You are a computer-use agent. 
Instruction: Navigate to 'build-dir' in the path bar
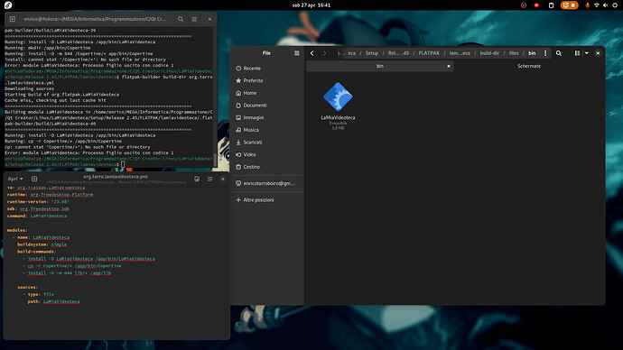pyautogui.click(x=489, y=53)
